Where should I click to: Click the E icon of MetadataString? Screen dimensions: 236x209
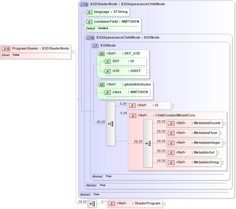click(171, 163)
